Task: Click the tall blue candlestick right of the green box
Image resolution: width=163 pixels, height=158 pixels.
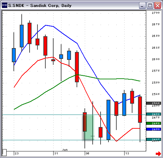Action: pyautogui.click(x=108, y=120)
